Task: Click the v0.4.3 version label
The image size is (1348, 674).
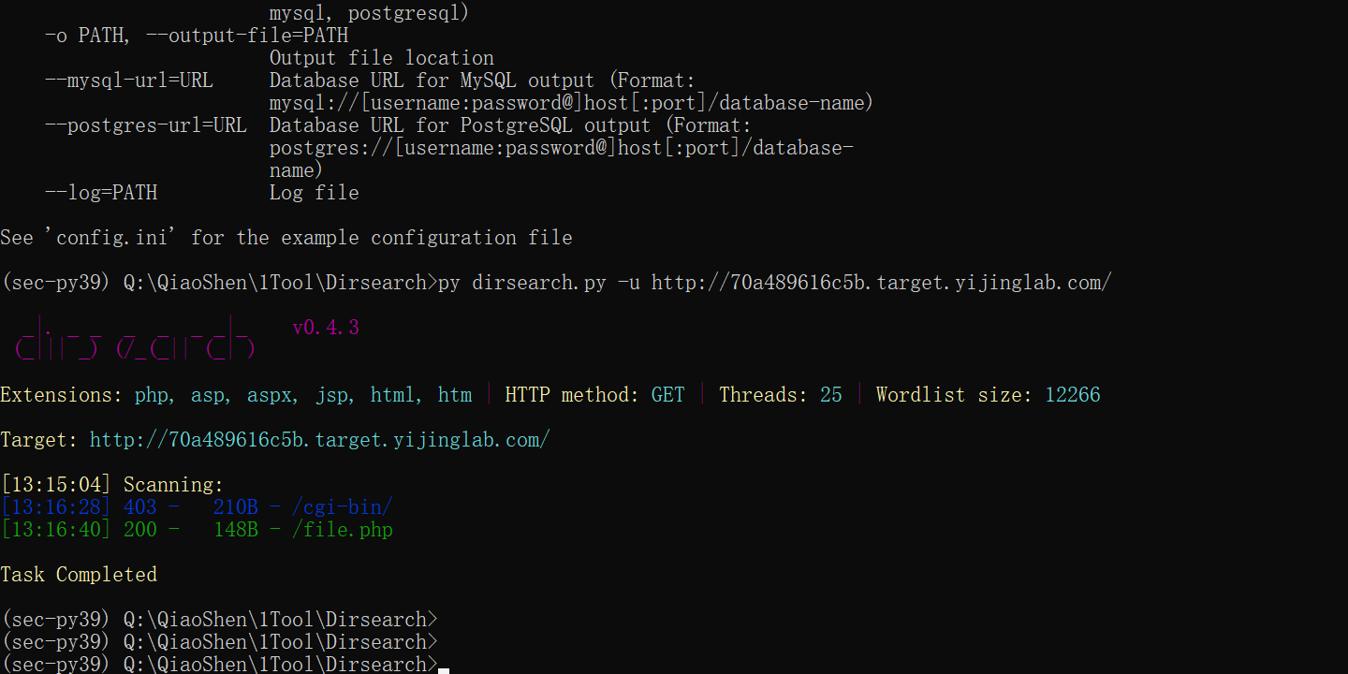Action: click(x=326, y=328)
